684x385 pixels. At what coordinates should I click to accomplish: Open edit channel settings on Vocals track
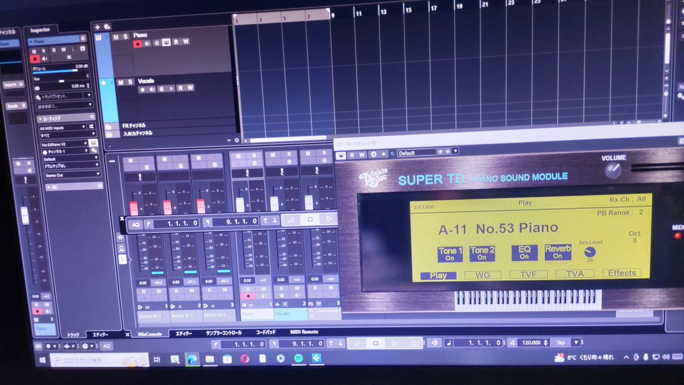click(x=161, y=88)
